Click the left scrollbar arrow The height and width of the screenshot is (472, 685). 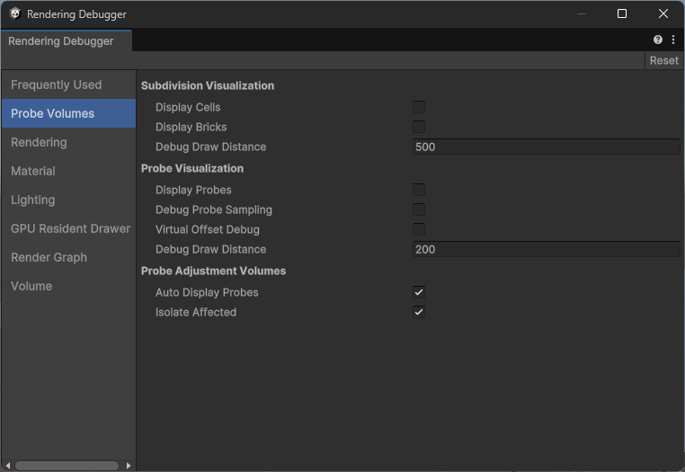tap(8, 466)
